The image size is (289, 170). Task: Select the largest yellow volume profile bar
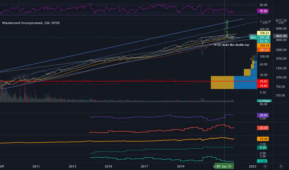pyautogui.click(x=222, y=82)
